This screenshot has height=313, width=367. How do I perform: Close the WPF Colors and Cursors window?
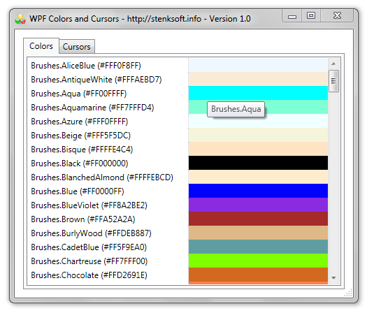(337, 16)
